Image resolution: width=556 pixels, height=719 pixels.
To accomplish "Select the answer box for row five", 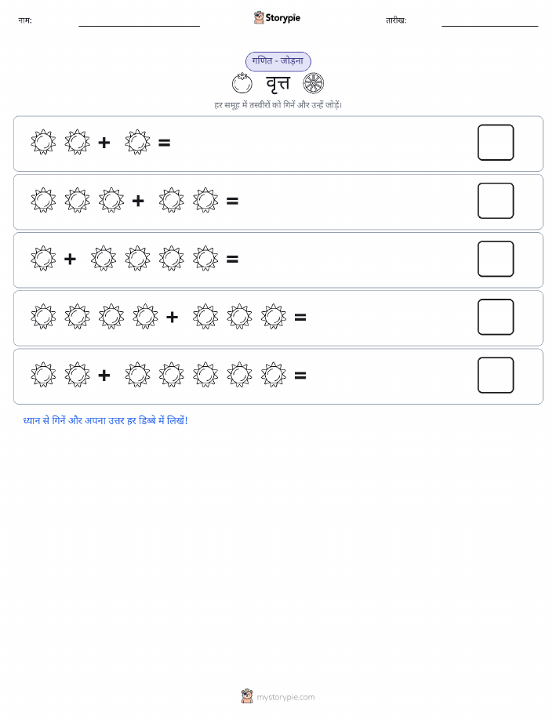I will 496,375.
